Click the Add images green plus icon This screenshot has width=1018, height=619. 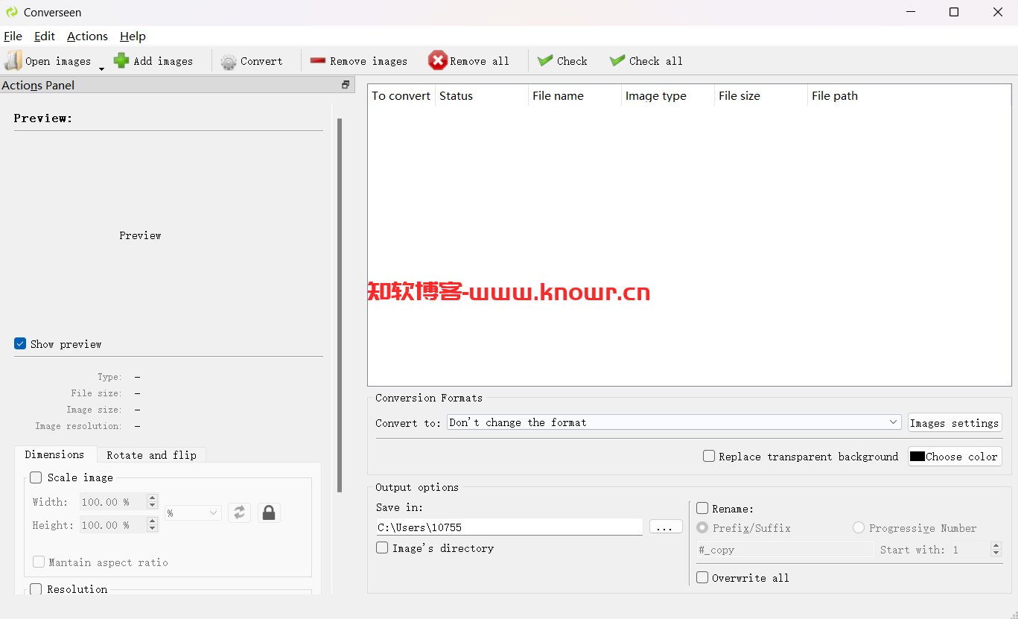pos(121,61)
